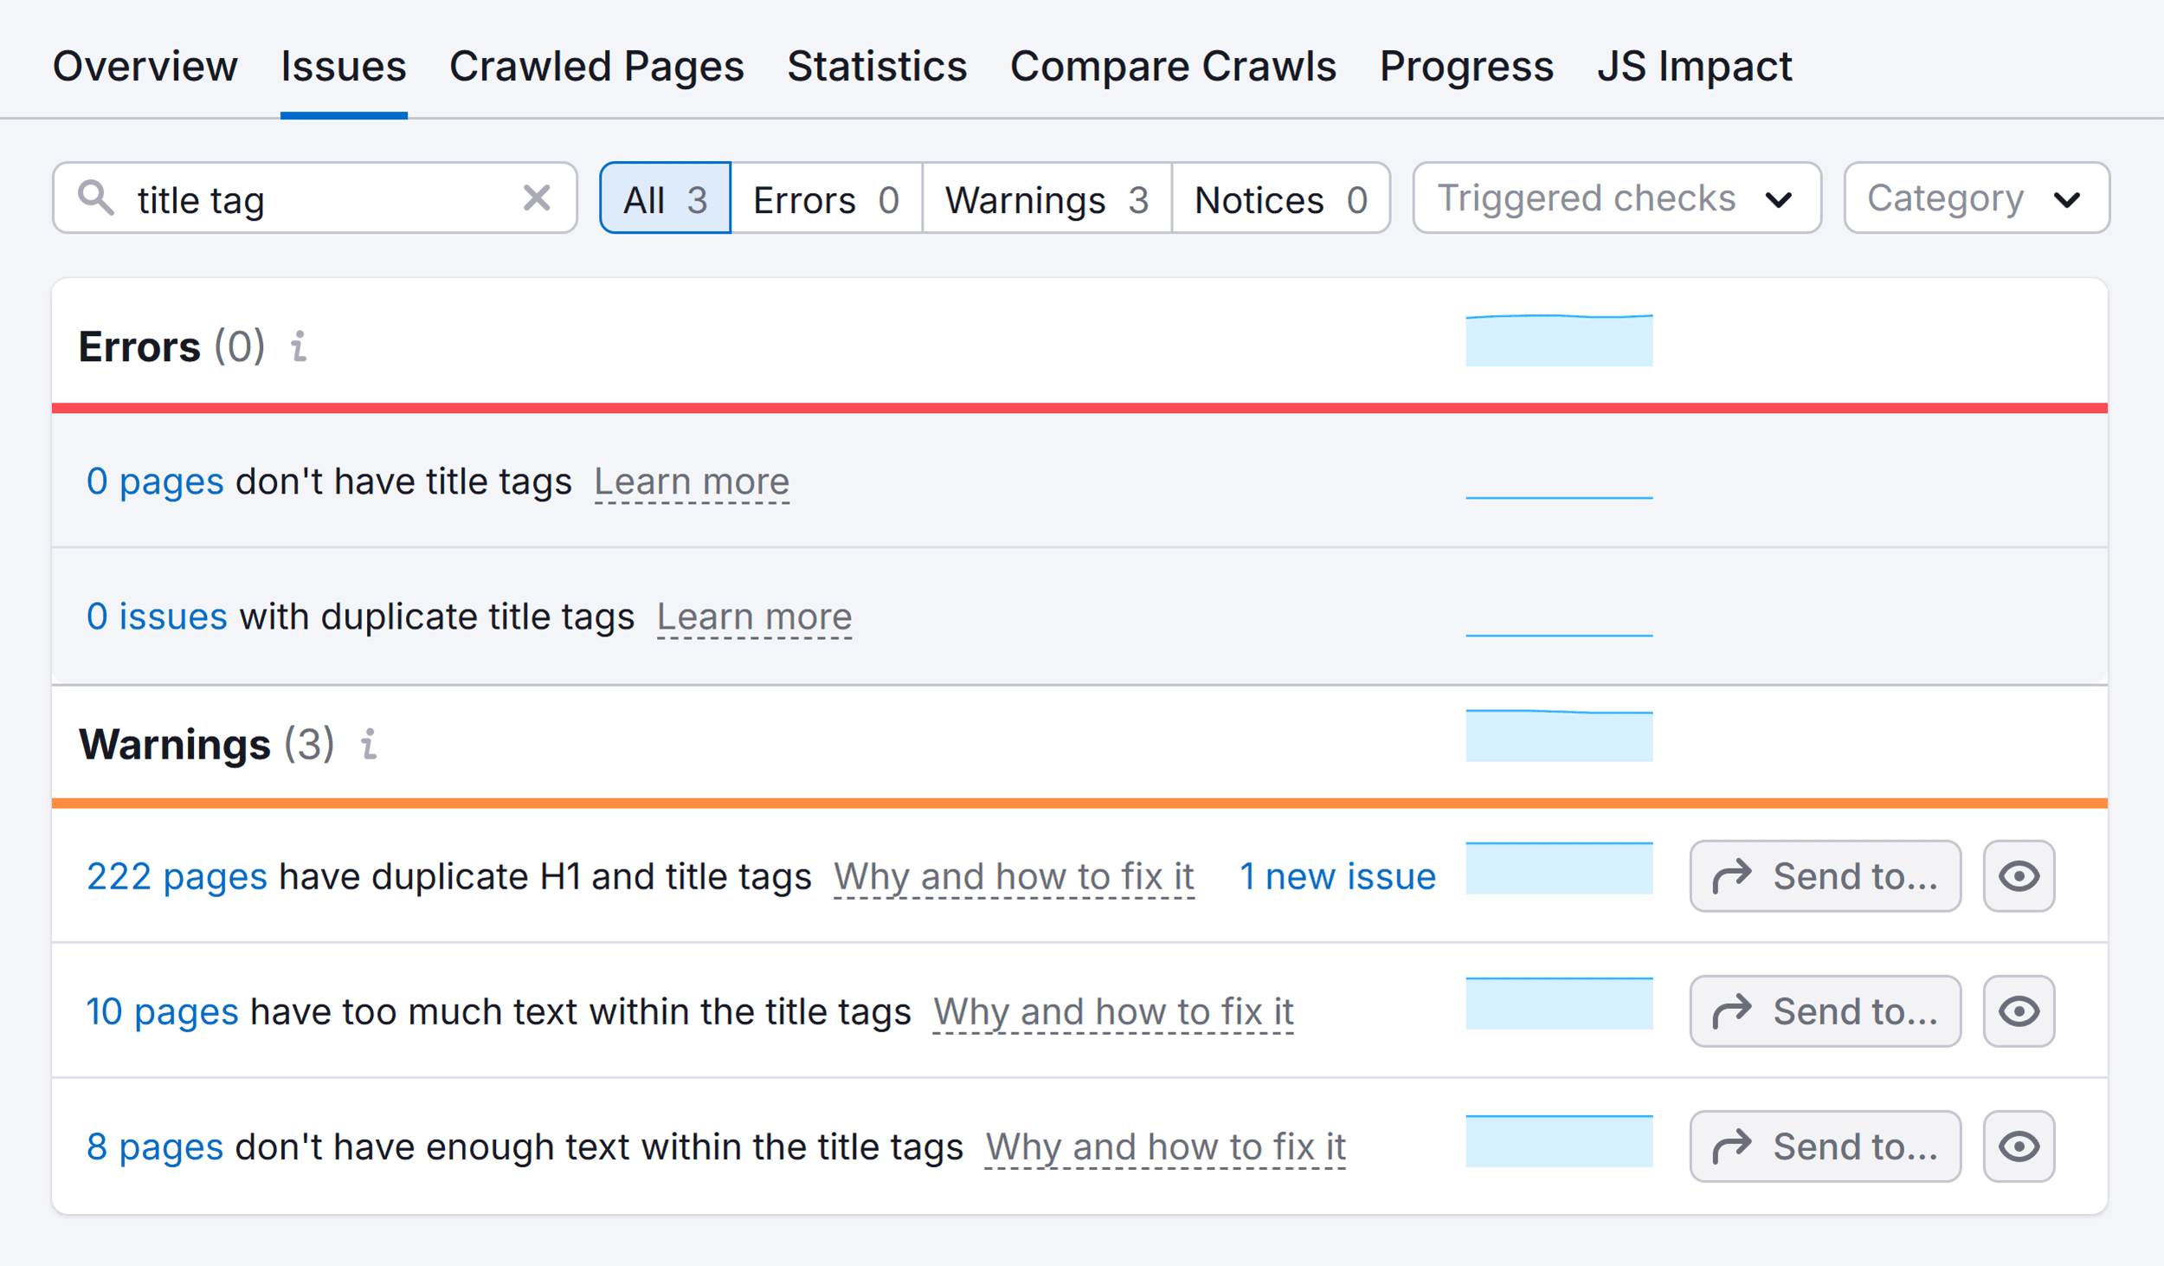Screen dimensions: 2164x1266
Task: Toggle the eye icon for not enough text issue
Action: pos(2019,1146)
